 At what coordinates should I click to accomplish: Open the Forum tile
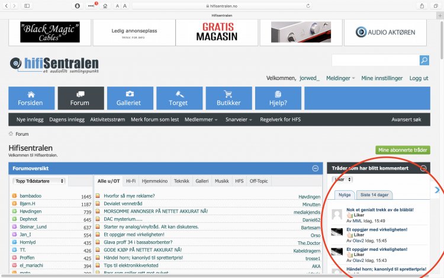pyautogui.click(x=81, y=98)
